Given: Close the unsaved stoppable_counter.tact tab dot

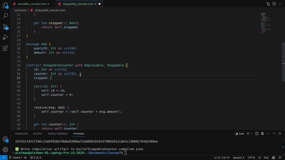Looking at the screenshot, I should click(x=99, y=4).
